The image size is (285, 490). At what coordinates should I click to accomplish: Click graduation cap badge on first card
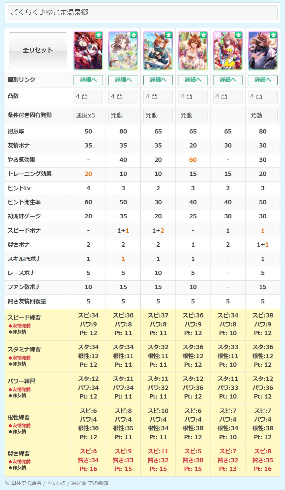[99, 35]
